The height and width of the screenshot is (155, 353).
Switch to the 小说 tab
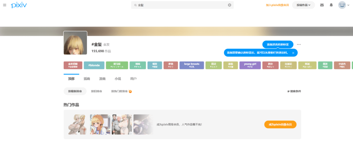[x=118, y=79]
